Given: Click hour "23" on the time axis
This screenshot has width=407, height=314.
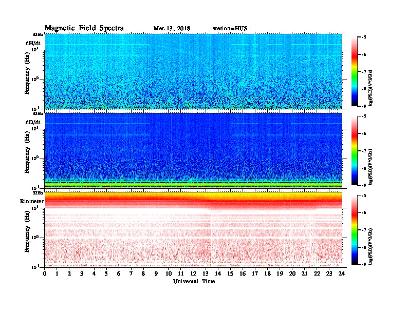Looking at the screenshot, I should [x=329, y=273].
